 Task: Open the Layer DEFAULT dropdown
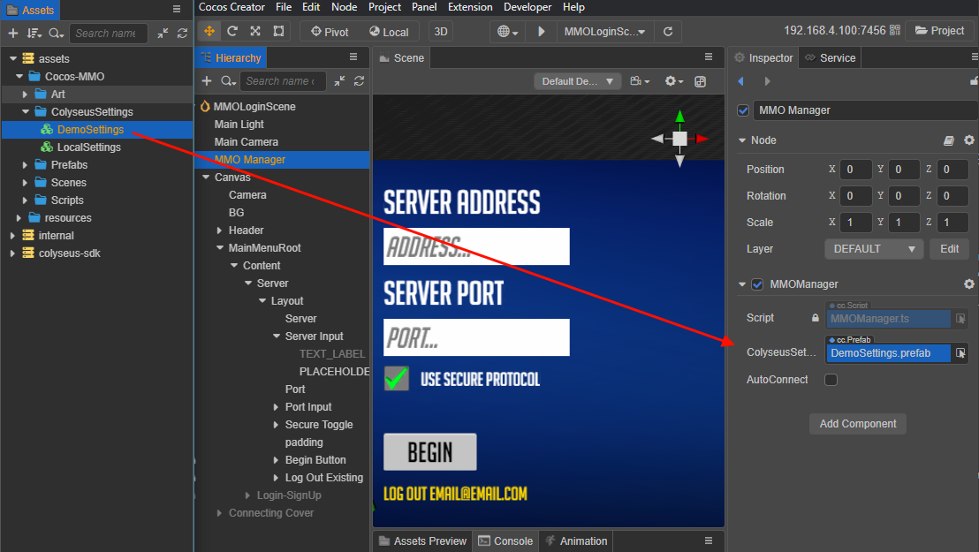click(x=874, y=248)
